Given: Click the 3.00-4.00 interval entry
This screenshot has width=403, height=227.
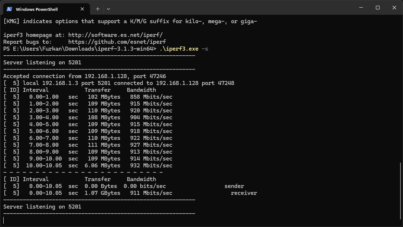Looking at the screenshot, I should 44,117.
